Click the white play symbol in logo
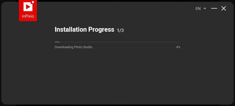 (27, 6)
